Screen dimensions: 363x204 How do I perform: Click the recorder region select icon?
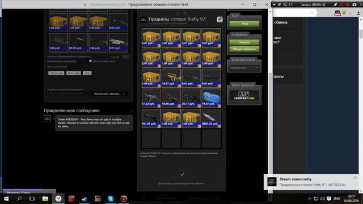coord(291,5)
